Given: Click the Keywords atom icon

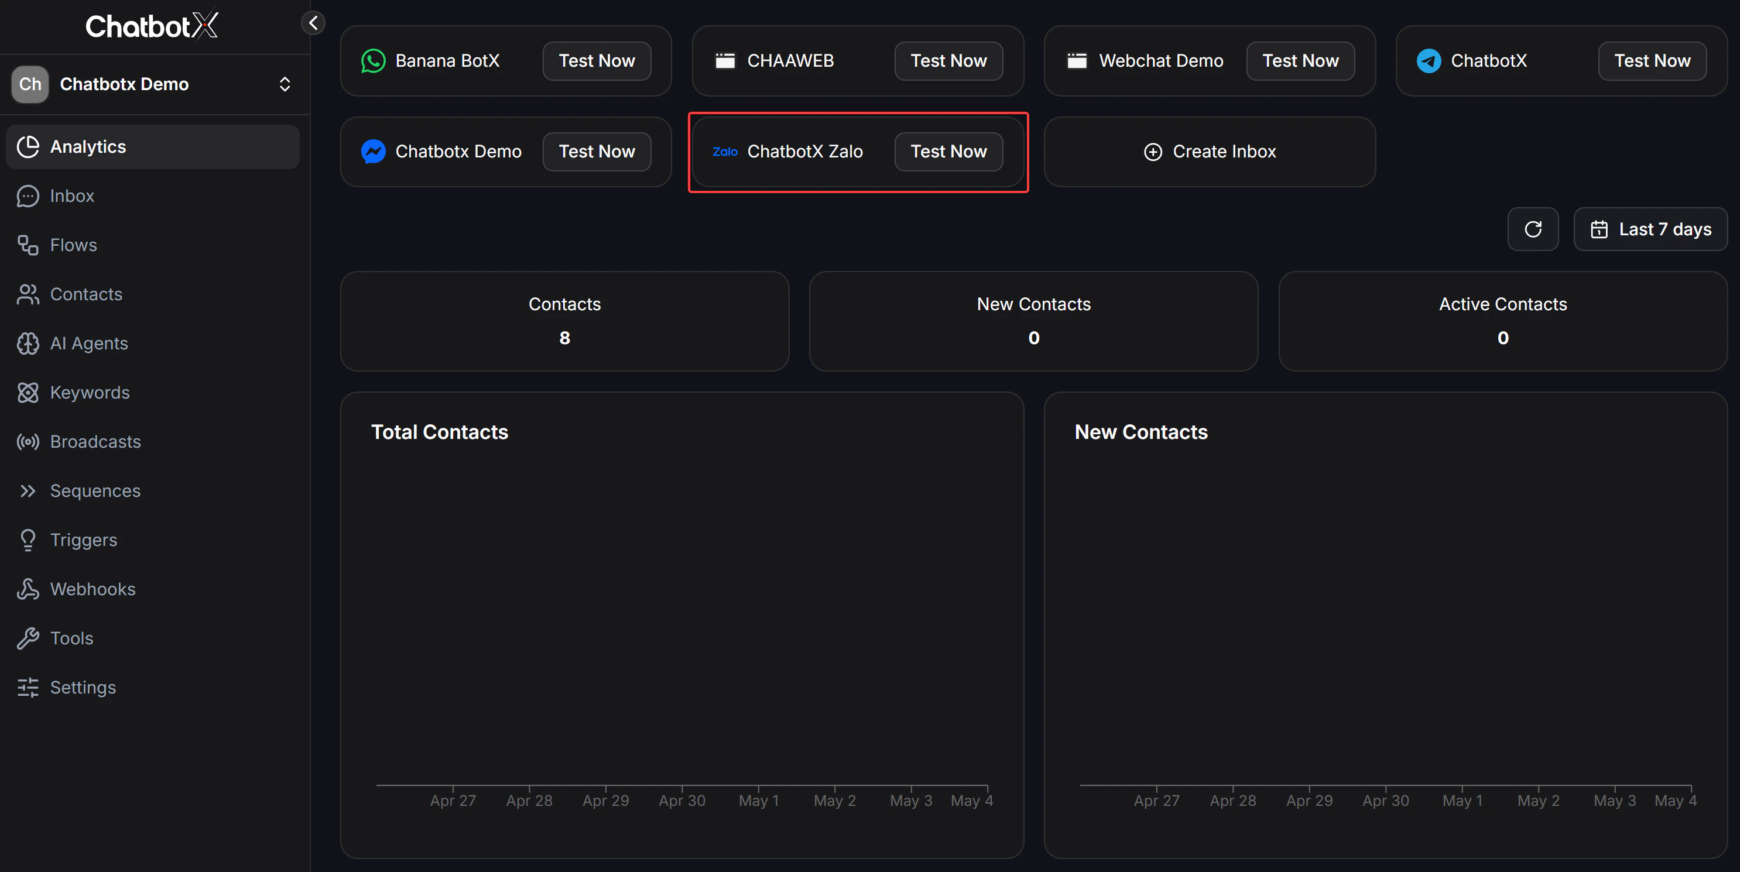Looking at the screenshot, I should [x=28, y=393].
